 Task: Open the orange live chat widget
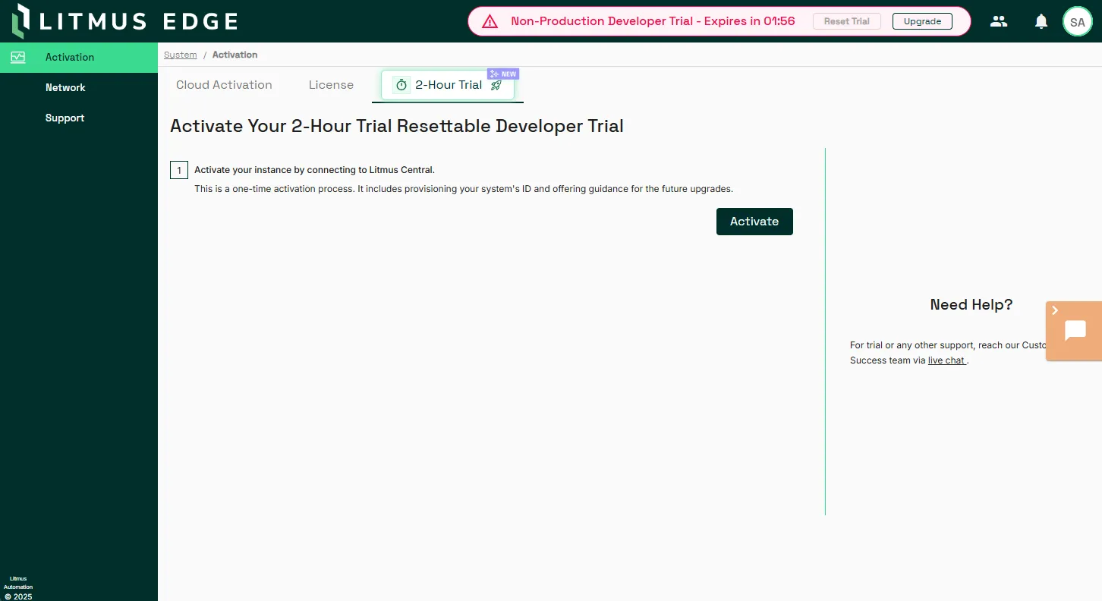click(1075, 331)
